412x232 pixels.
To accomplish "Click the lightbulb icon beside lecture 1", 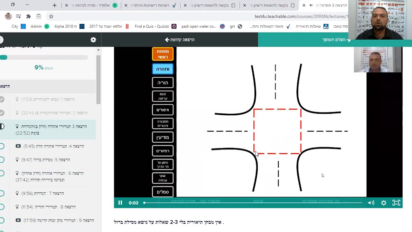I will (x=17, y=99).
